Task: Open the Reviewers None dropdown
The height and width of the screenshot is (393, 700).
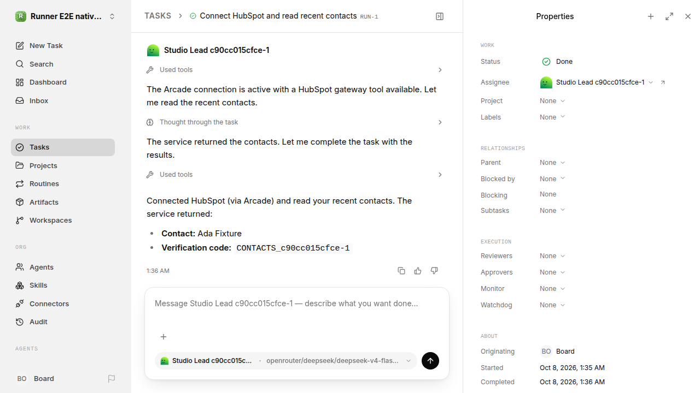Action: (x=552, y=256)
